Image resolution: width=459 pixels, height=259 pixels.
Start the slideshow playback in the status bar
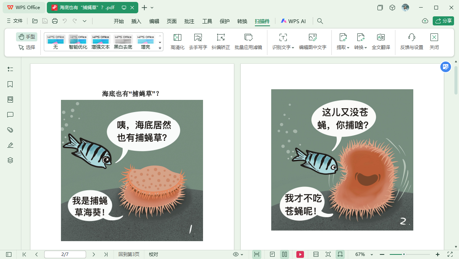pos(300,254)
